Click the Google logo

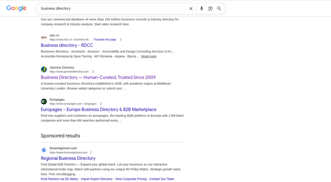click(16, 8)
